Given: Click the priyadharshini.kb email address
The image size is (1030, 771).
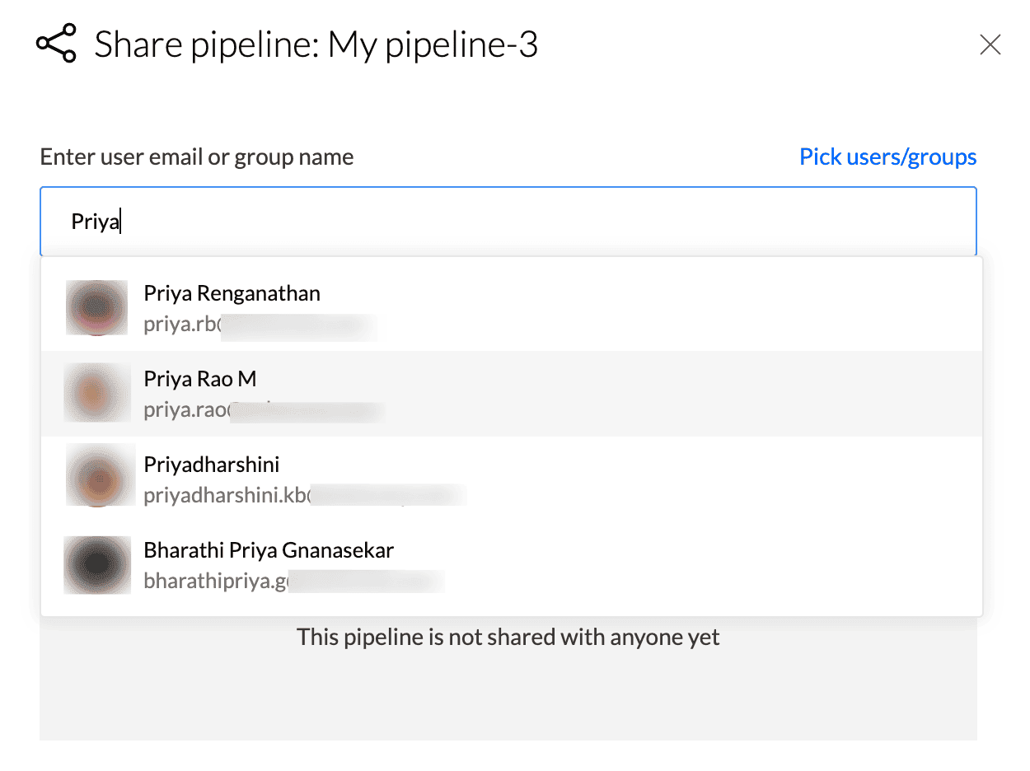Looking at the screenshot, I should [305, 496].
